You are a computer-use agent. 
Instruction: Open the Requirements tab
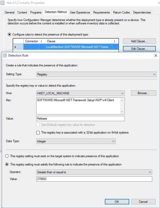101,12
